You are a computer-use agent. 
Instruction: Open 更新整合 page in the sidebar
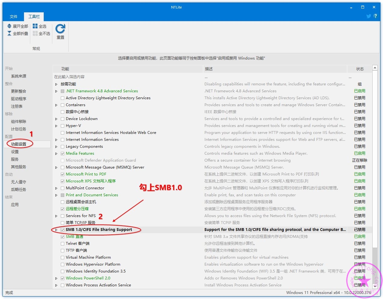pyautogui.click(x=19, y=91)
